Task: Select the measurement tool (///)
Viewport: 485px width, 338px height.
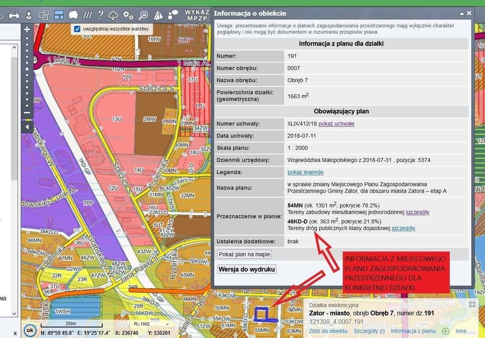Action: point(87,15)
